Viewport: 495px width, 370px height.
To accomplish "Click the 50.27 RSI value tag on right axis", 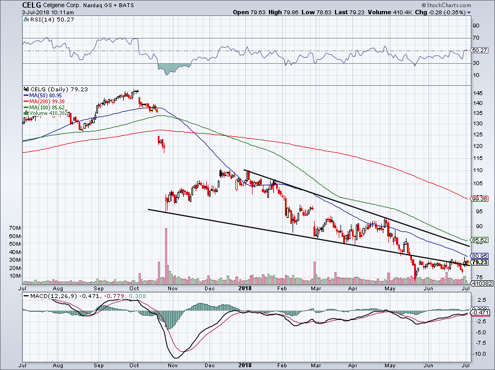I will pos(480,51).
